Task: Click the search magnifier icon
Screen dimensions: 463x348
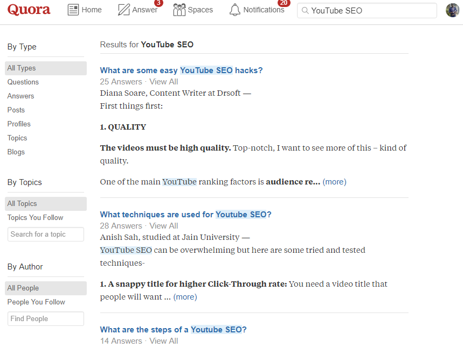Action: click(305, 11)
